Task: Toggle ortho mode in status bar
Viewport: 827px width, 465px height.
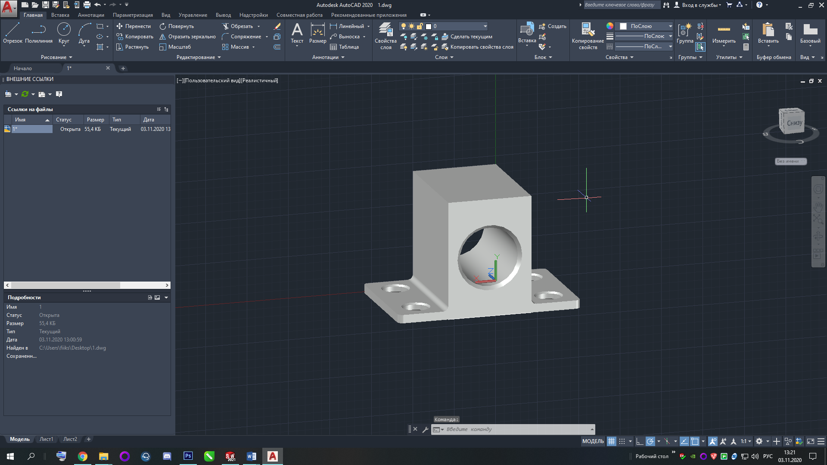Action: pyautogui.click(x=640, y=441)
